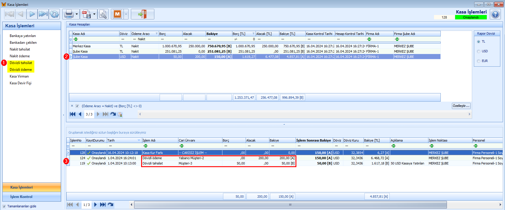
Task: Click the Kasa Adı filter row input
Action: click(96, 39)
